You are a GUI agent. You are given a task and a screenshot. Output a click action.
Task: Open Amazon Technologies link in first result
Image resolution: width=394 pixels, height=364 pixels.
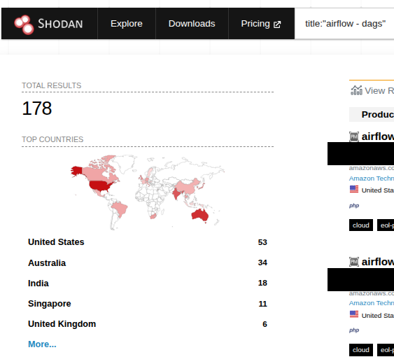pos(372,178)
